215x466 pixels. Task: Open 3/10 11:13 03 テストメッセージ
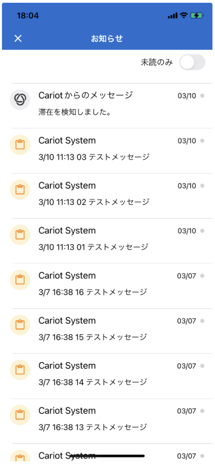pos(94,157)
